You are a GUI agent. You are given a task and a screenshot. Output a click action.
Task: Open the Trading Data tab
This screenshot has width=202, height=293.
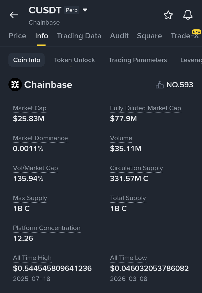pyautogui.click(x=79, y=36)
